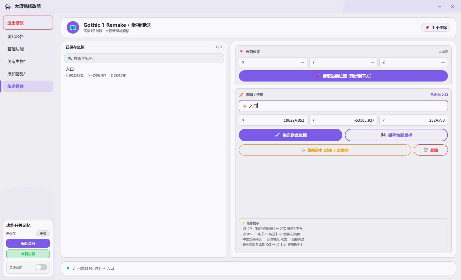The width and height of the screenshot is (461, 280).
Task: Toggle the 自动保存 switch
Action: [41, 267]
